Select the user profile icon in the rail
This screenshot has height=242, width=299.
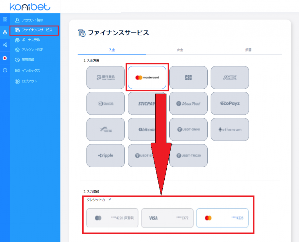coord(5,32)
